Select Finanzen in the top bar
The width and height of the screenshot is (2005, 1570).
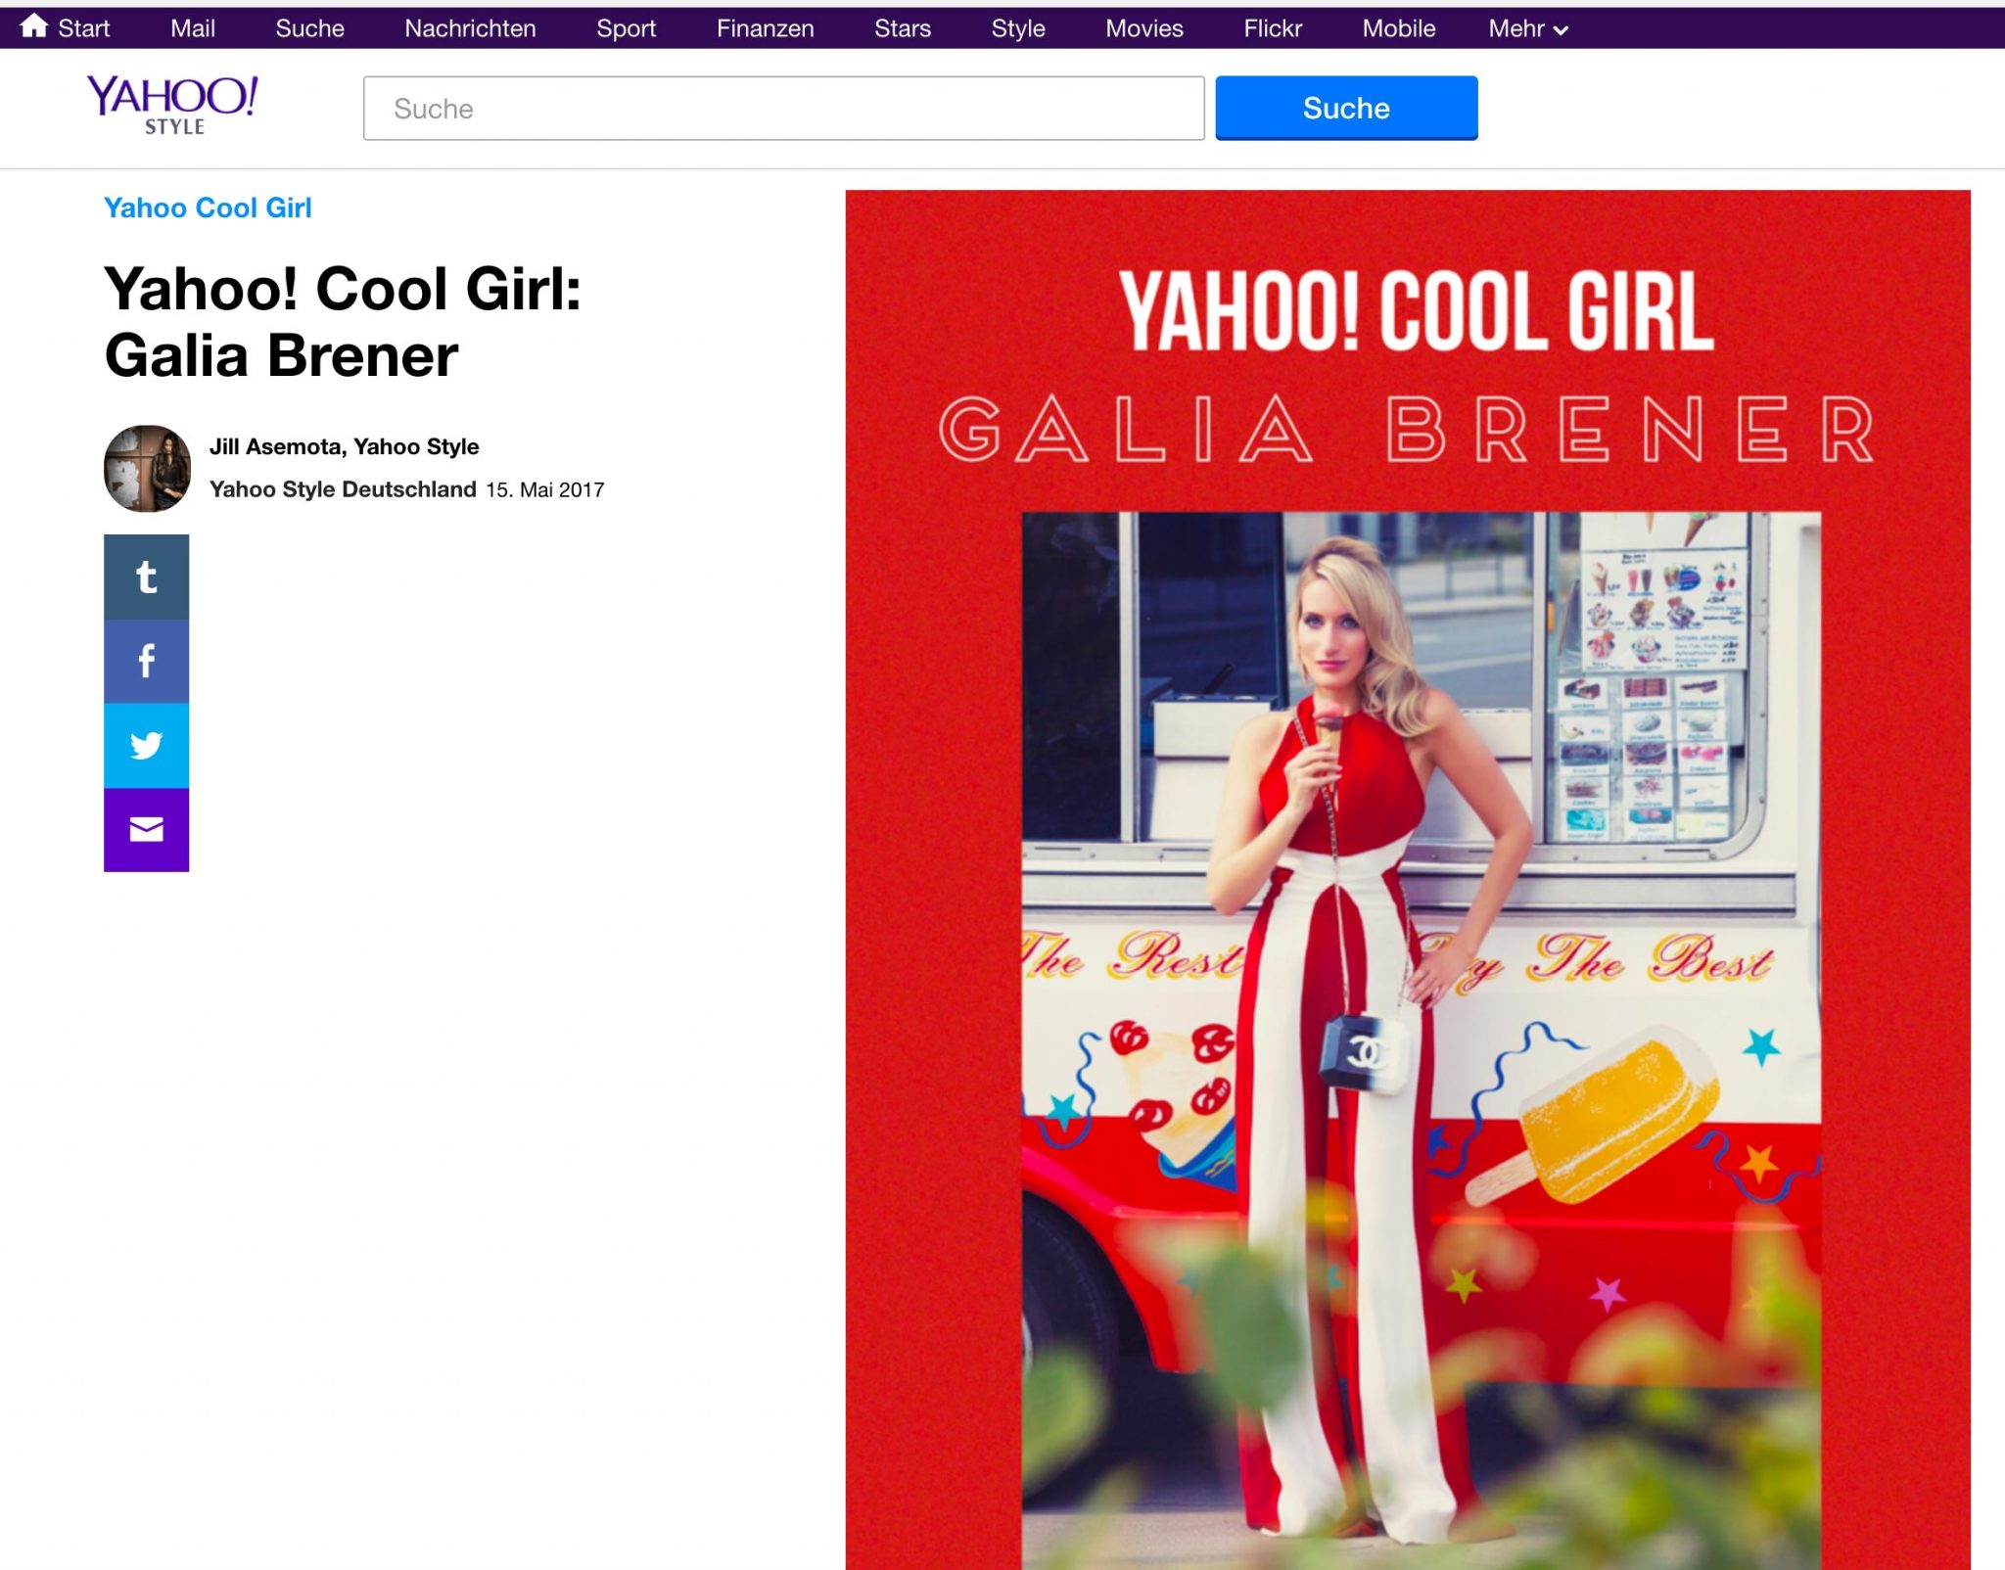pos(765,28)
